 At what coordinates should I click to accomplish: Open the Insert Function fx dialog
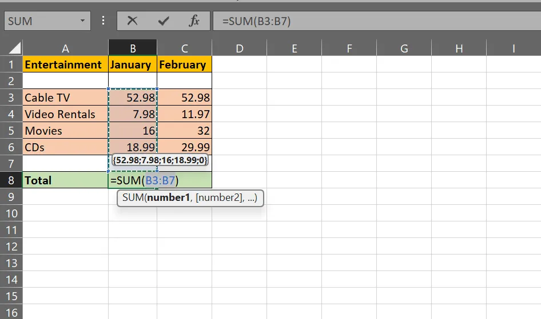point(194,21)
